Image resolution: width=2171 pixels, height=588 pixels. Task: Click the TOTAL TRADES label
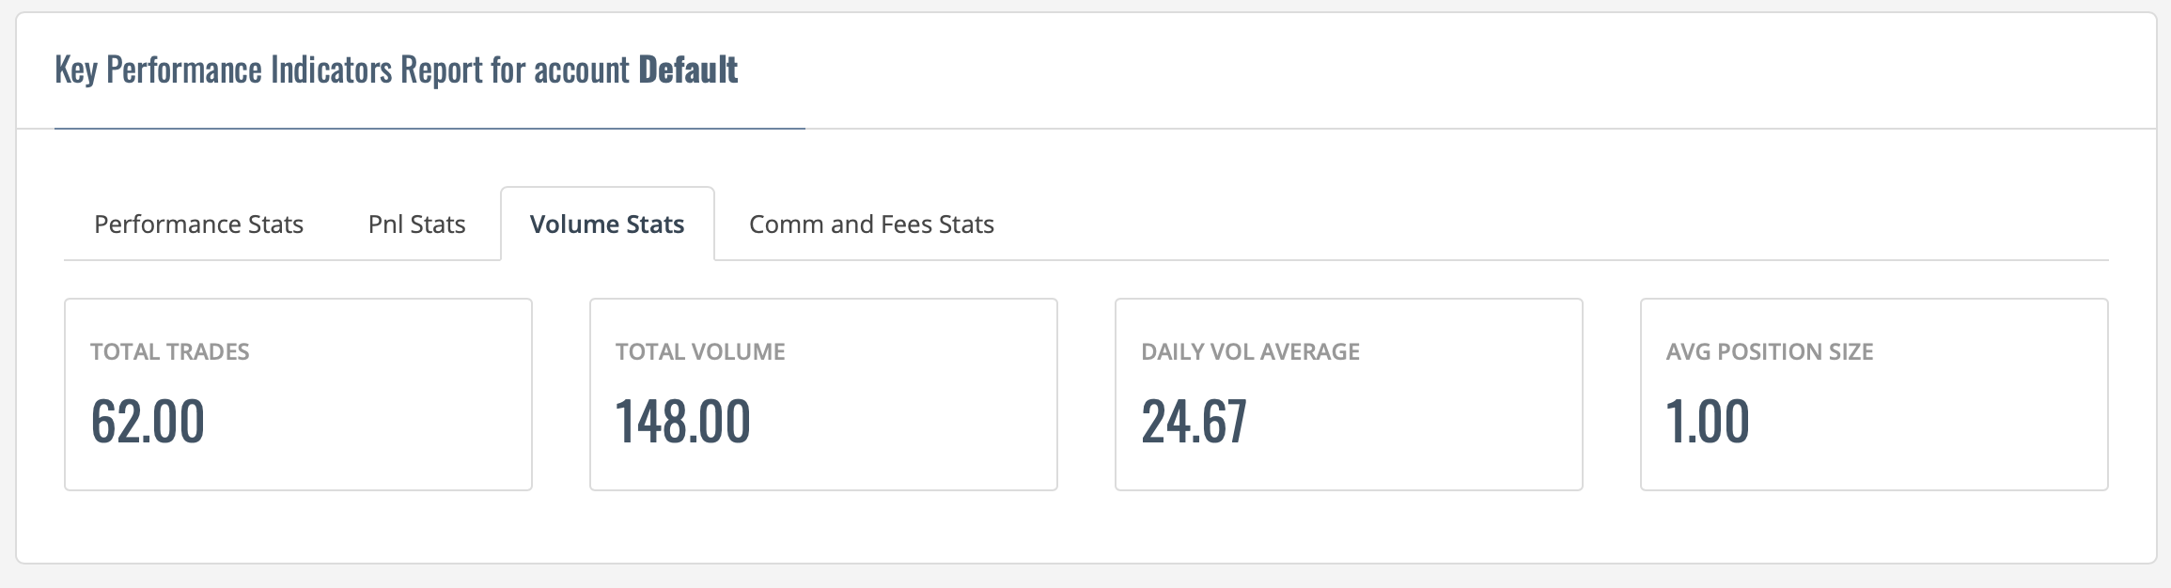pos(170,351)
